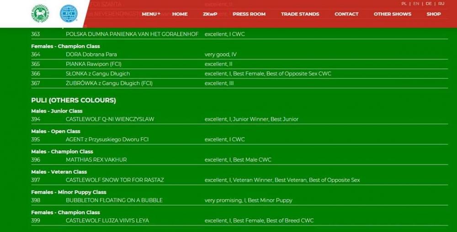Switch language to RU

(x=441, y=4)
